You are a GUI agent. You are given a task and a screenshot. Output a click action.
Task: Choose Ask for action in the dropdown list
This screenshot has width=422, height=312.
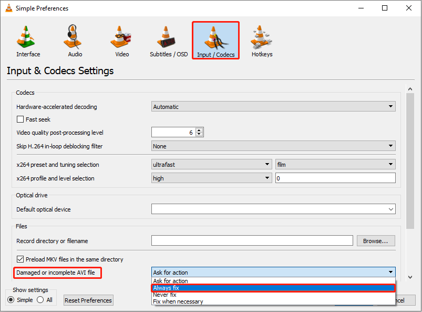coord(273,281)
